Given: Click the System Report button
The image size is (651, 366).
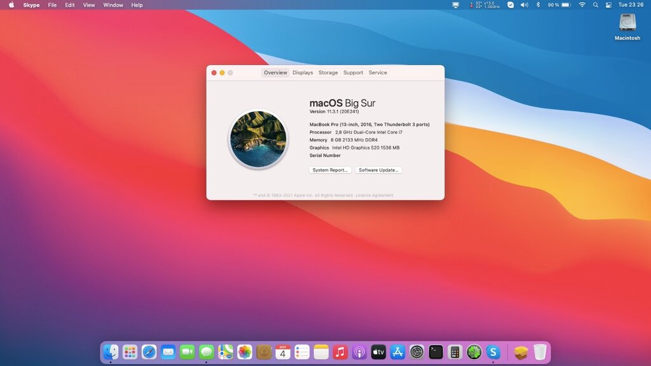Looking at the screenshot, I should [x=330, y=170].
